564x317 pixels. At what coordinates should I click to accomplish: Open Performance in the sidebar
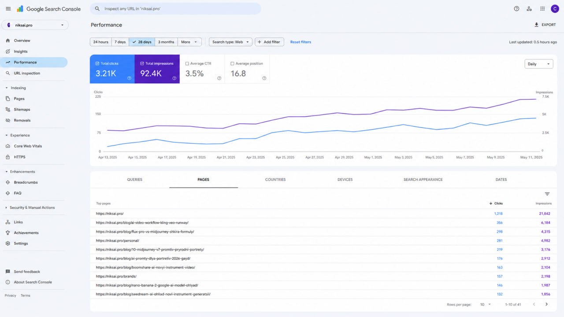click(34, 62)
